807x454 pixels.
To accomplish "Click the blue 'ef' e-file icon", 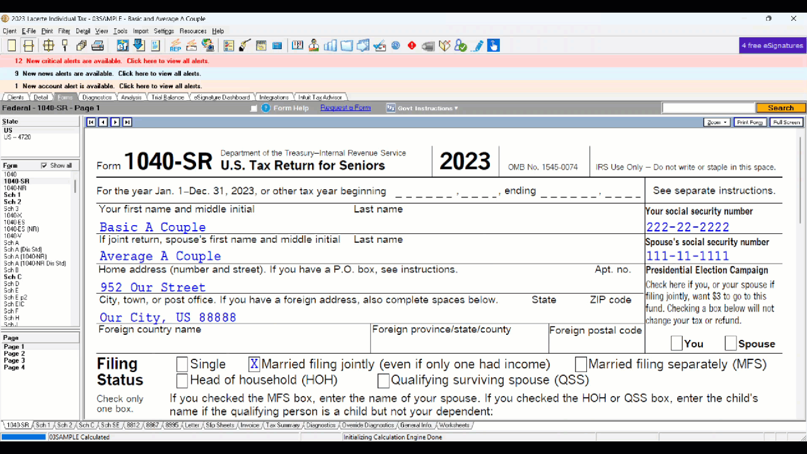I will click(123, 45).
